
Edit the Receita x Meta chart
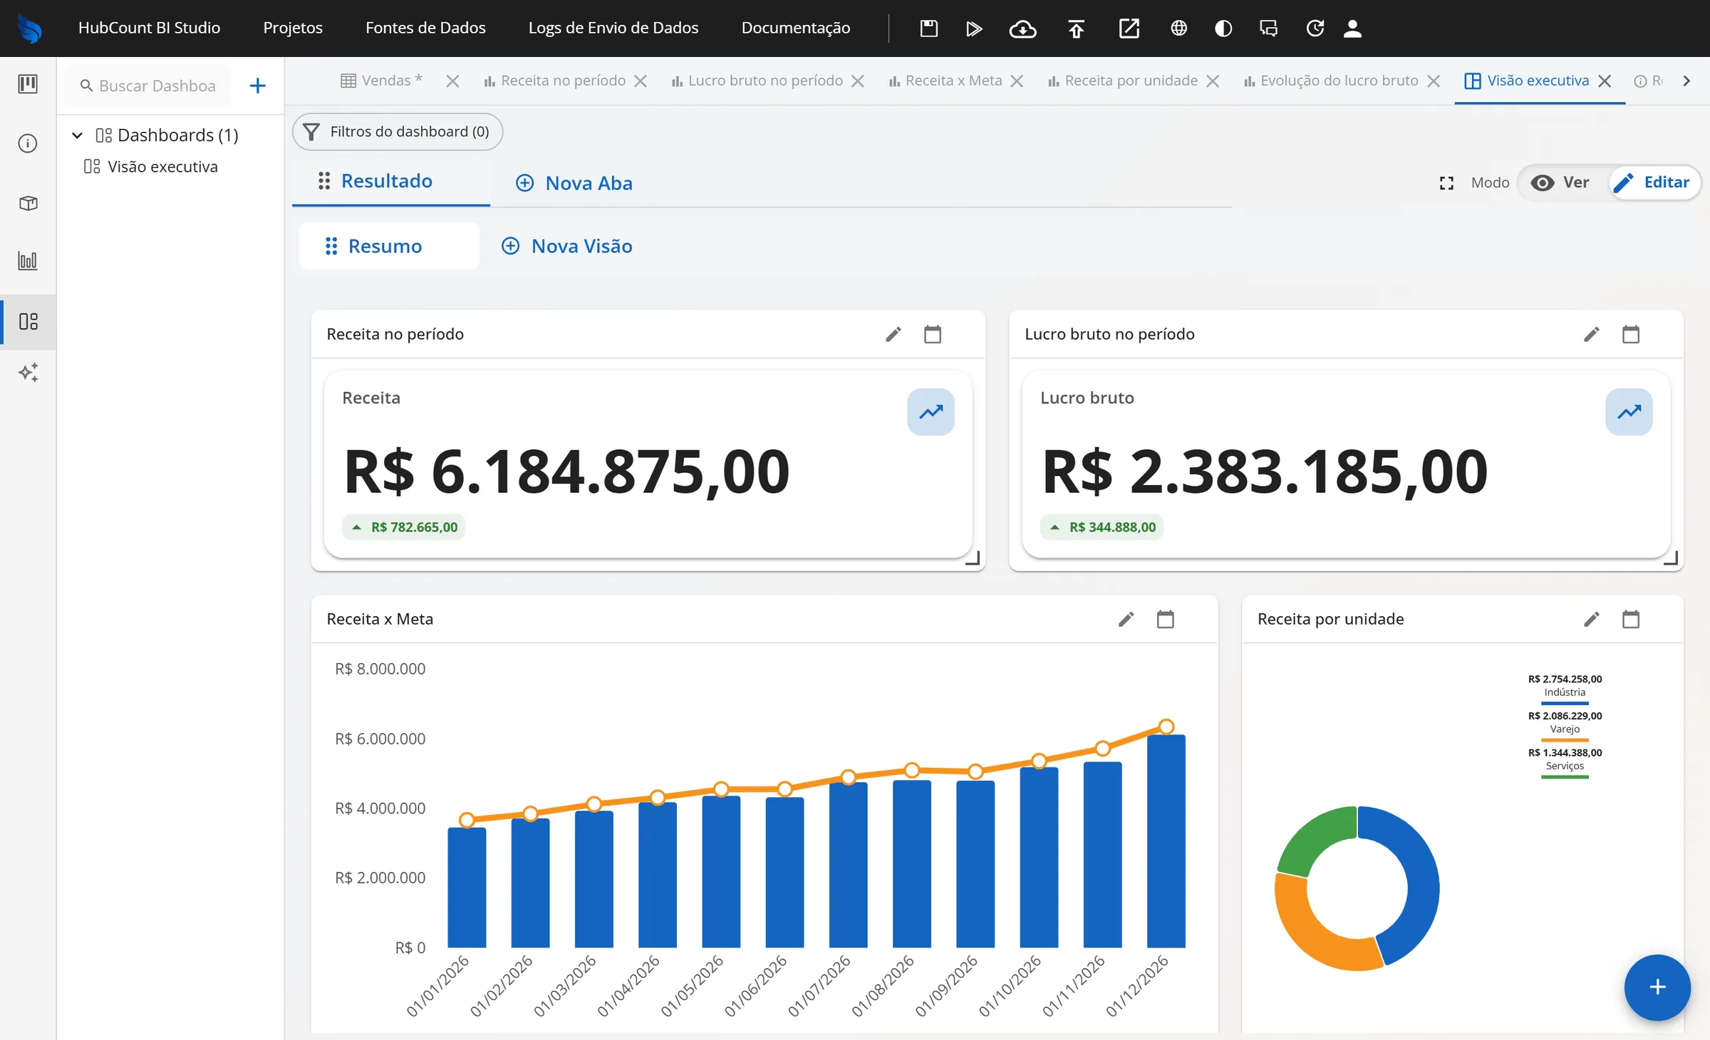1126,619
